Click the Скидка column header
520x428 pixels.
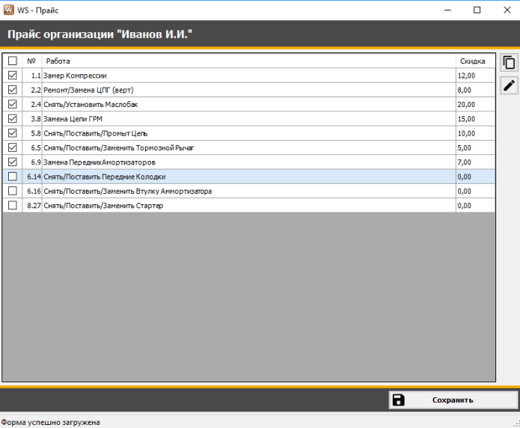[474, 61]
